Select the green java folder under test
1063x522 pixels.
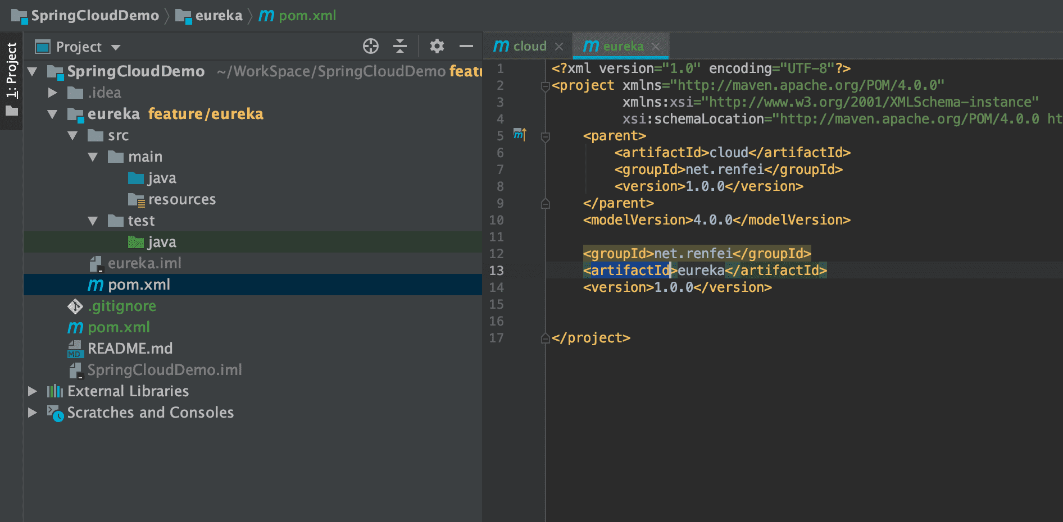pos(253,242)
